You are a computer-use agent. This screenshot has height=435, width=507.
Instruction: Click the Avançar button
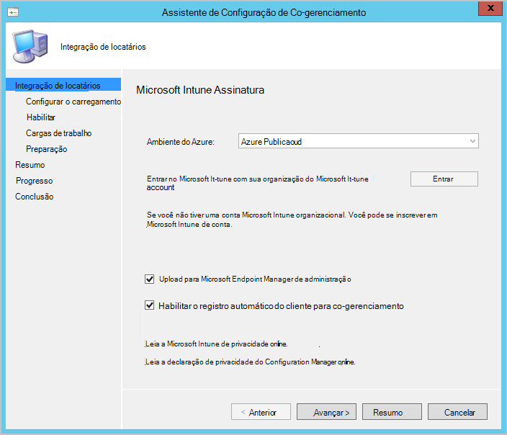point(326,411)
